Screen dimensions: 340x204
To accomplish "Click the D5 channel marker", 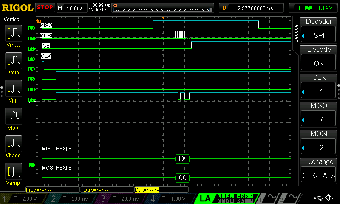I will point(31,79).
